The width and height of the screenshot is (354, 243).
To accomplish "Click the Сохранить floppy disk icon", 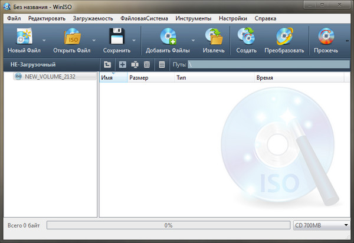I will 116,37.
